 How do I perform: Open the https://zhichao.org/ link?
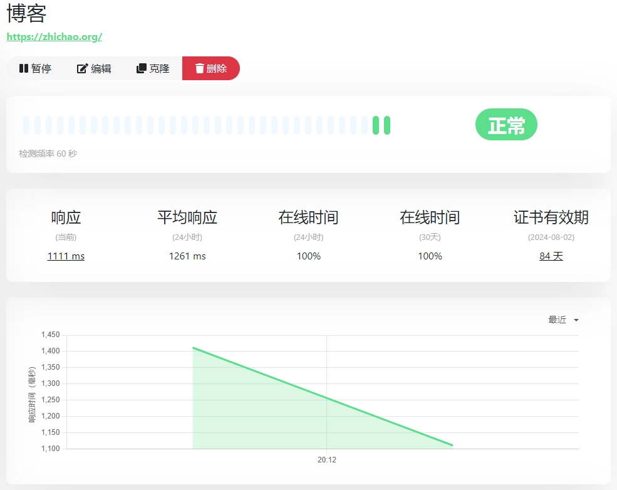[54, 37]
